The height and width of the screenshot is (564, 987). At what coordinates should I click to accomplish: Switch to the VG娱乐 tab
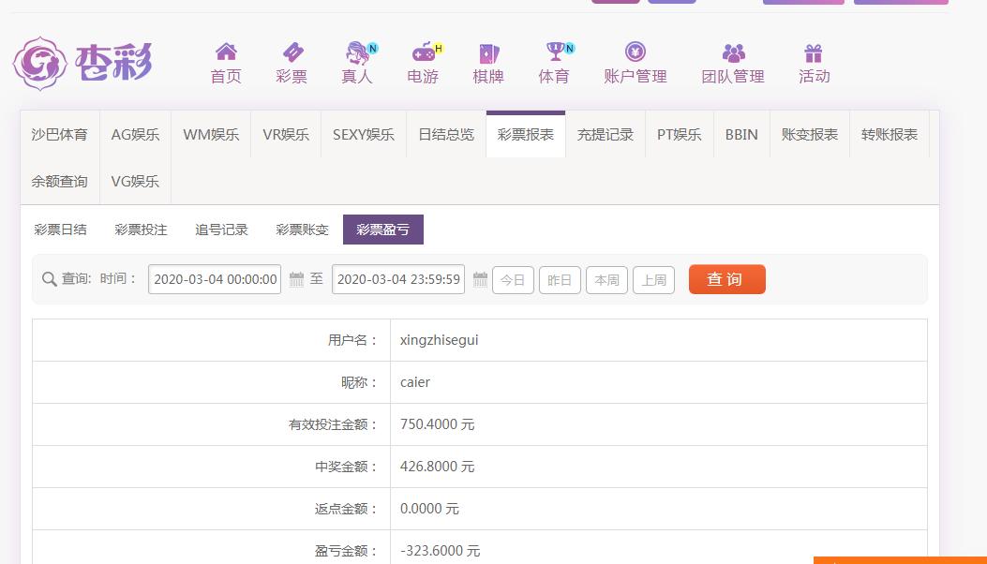135,182
